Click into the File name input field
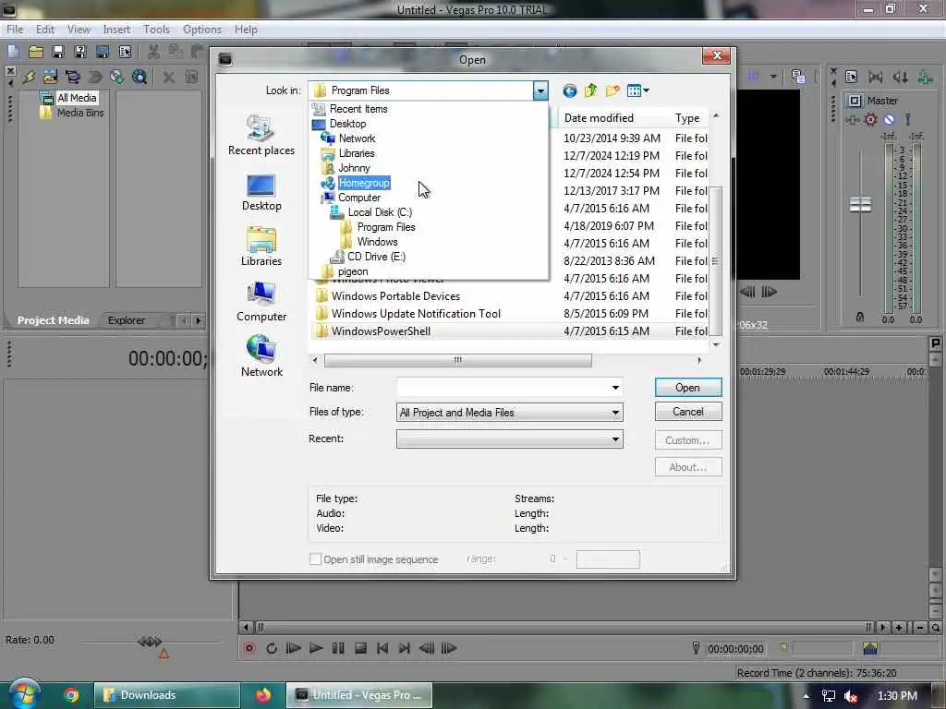The image size is (946, 709). (503, 387)
